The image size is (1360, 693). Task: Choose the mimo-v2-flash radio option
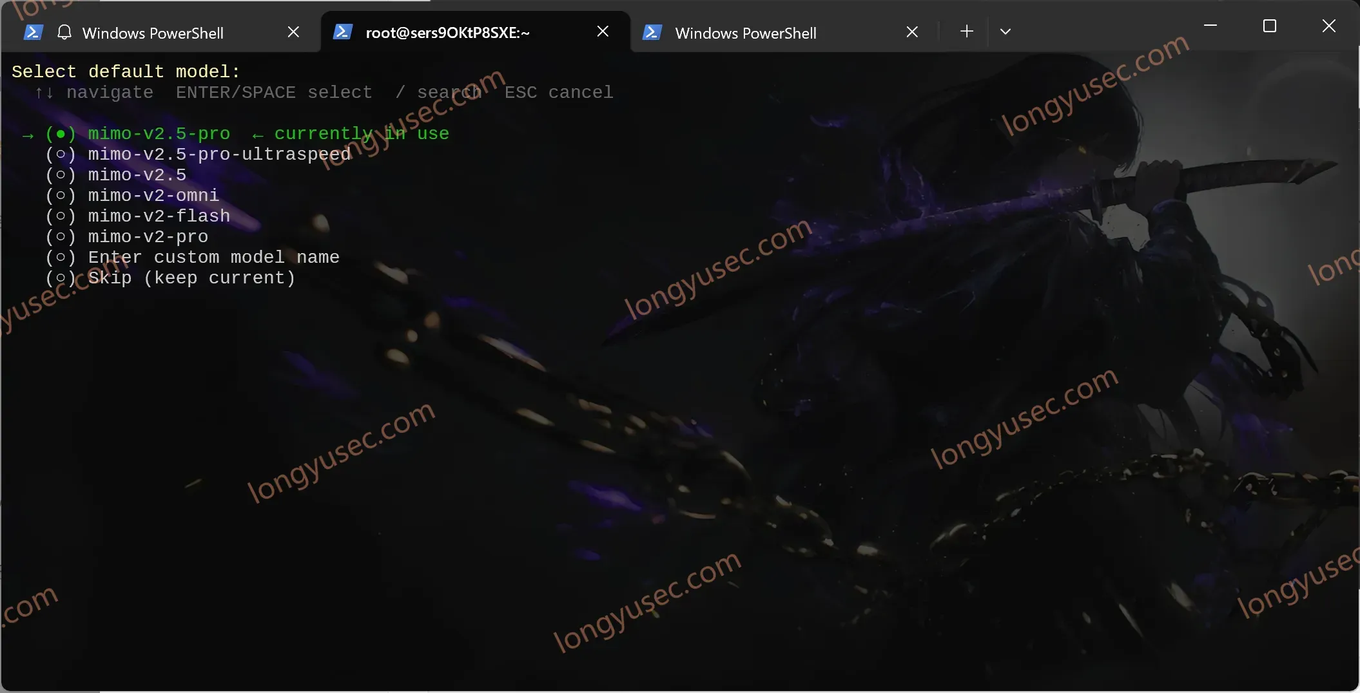(x=61, y=216)
